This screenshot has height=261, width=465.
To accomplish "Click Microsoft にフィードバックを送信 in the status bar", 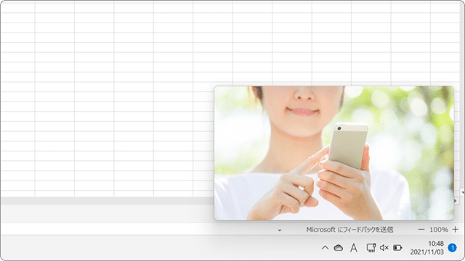I will tap(349, 230).
